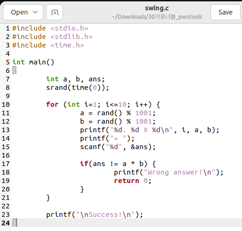Create a new document tab icon

[x=55, y=12]
